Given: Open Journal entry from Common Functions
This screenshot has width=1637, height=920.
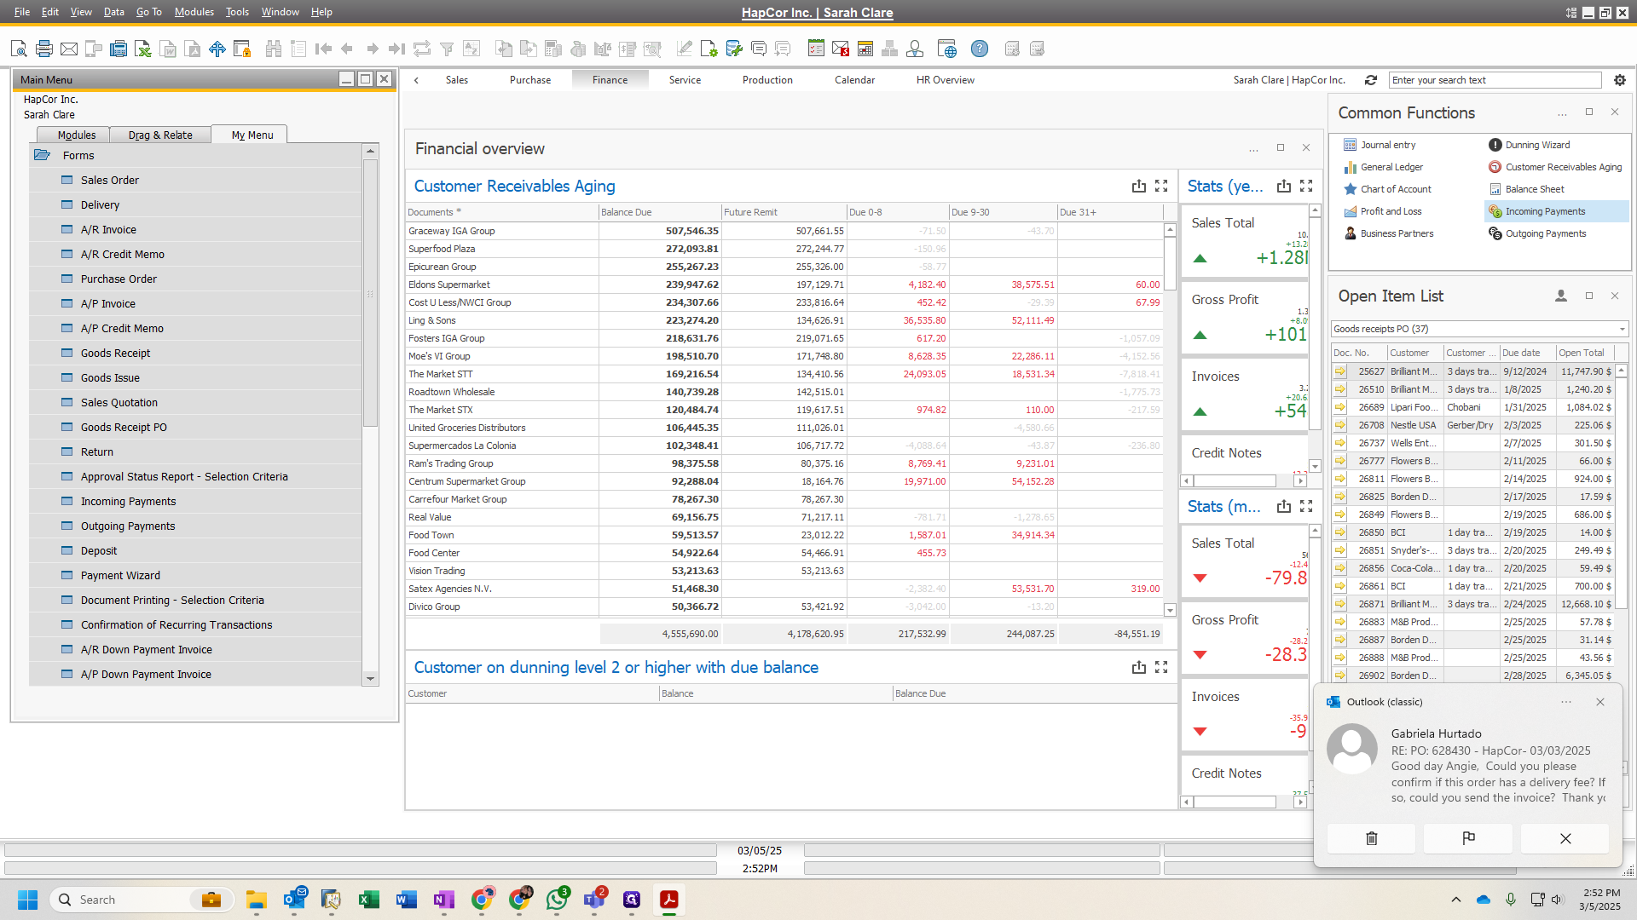Looking at the screenshot, I should 1387,145.
